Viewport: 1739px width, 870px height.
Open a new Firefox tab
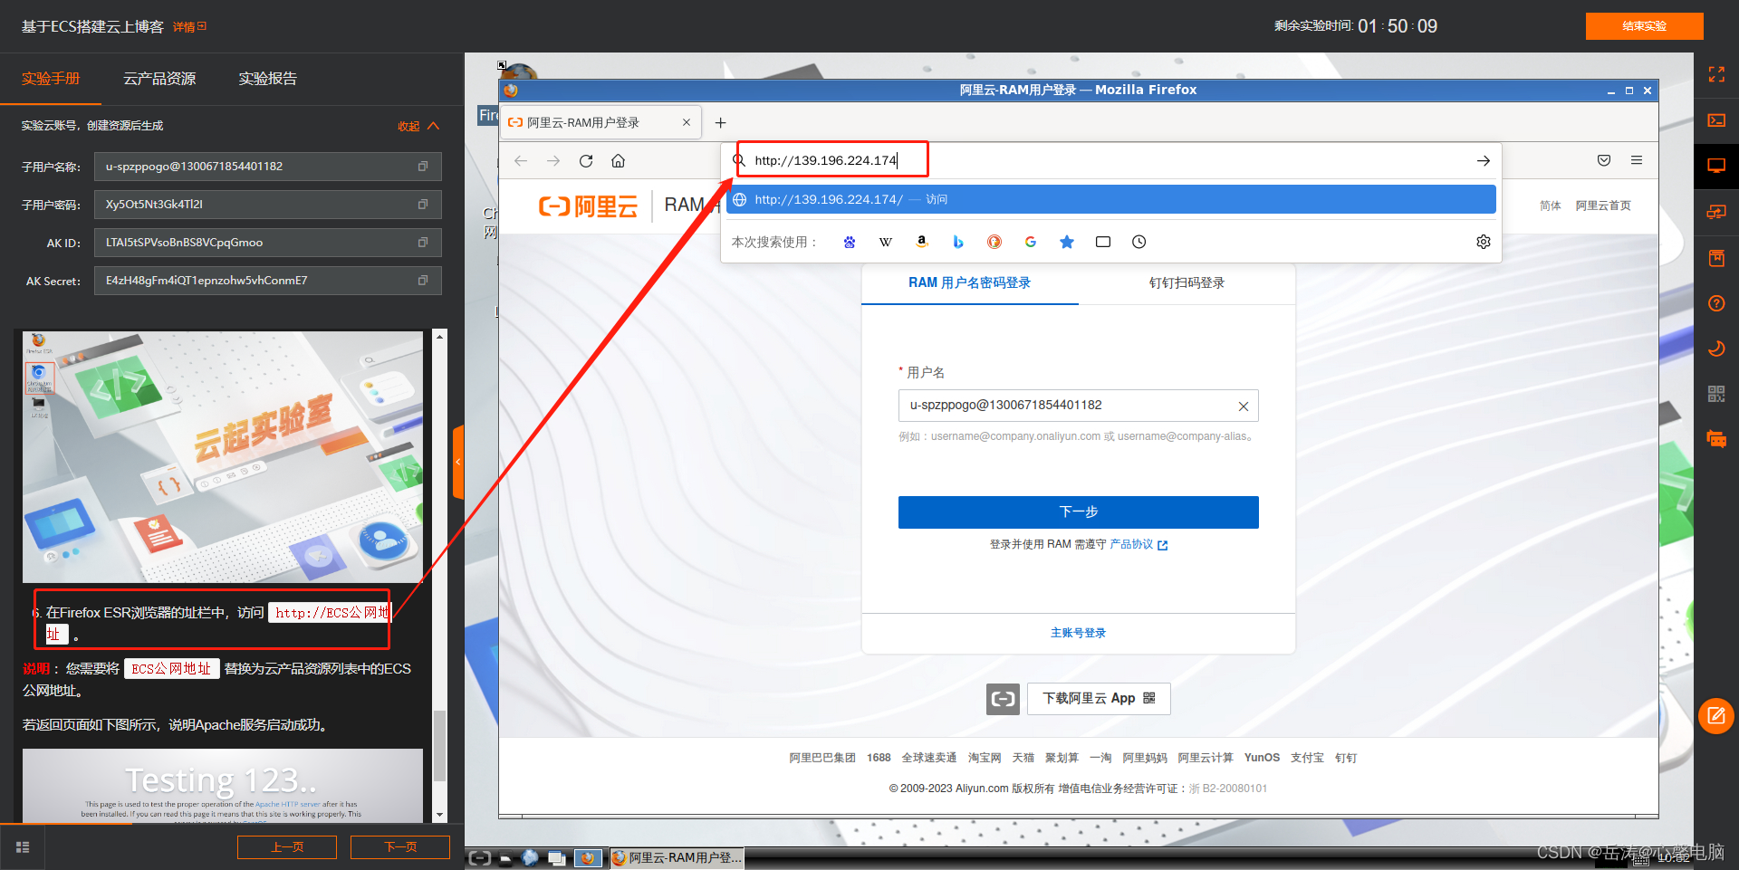tap(721, 123)
